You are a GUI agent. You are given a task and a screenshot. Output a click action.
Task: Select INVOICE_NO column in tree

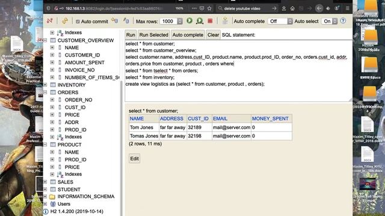tap(79, 70)
